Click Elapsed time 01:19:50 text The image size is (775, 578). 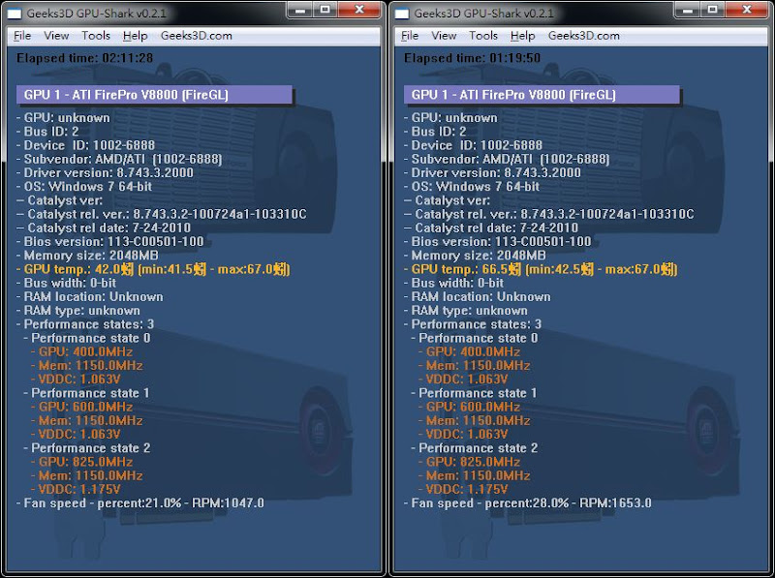473,58
